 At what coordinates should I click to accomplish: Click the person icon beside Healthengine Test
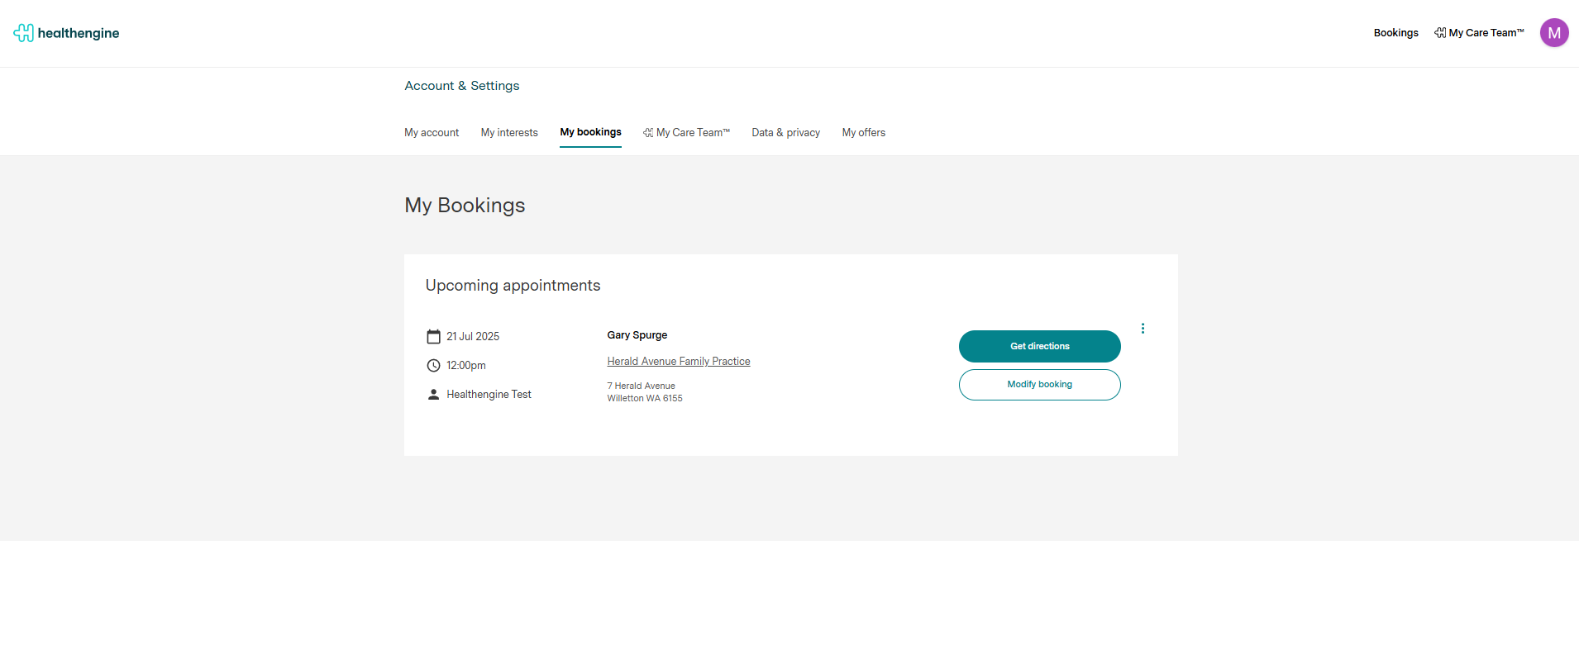coord(433,395)
